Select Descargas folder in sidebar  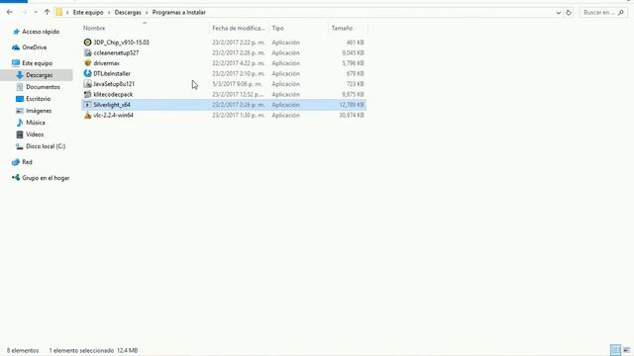click(40, 75)
